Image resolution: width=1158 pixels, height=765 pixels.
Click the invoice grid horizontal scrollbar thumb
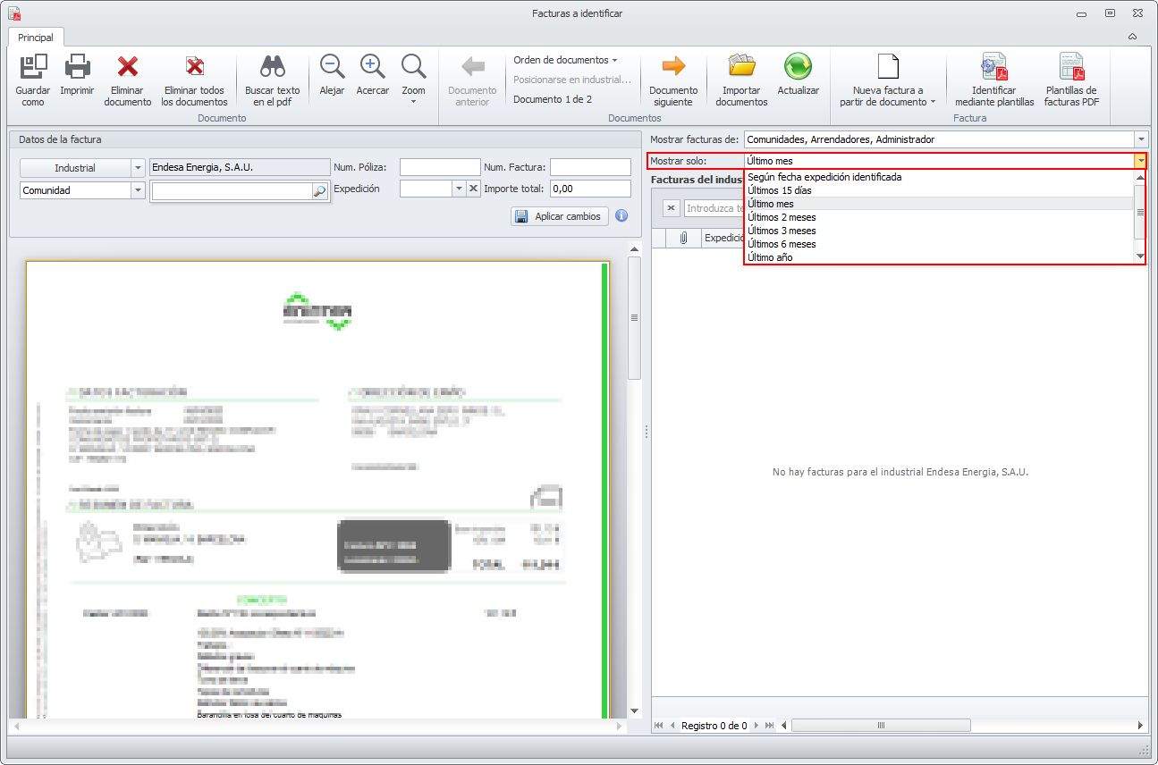pos(882,726)
